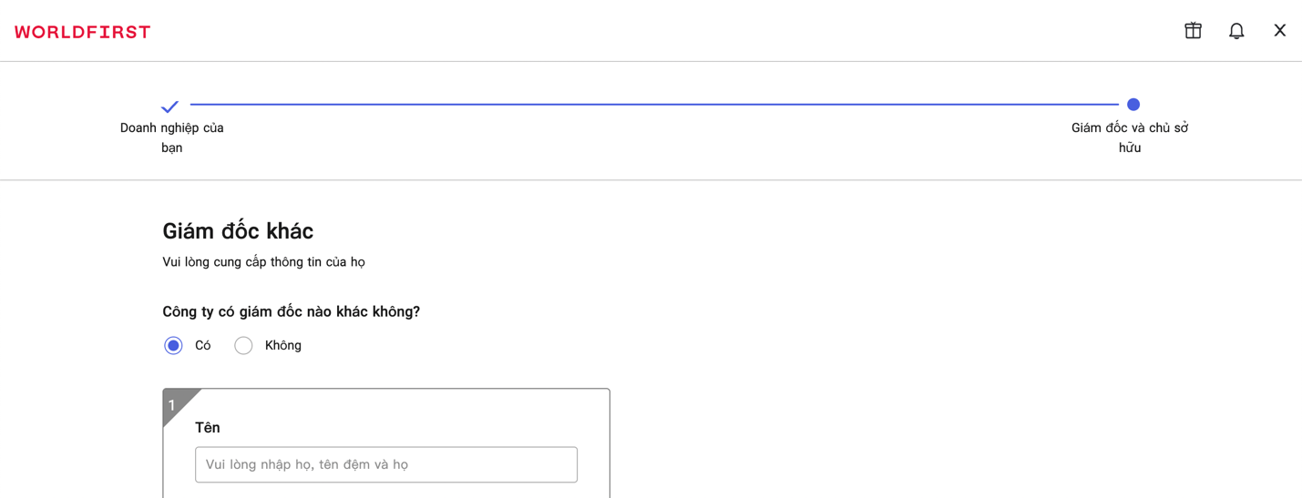Click the "Tên" field label
The image size is (1302, 498).
[208, 428]
